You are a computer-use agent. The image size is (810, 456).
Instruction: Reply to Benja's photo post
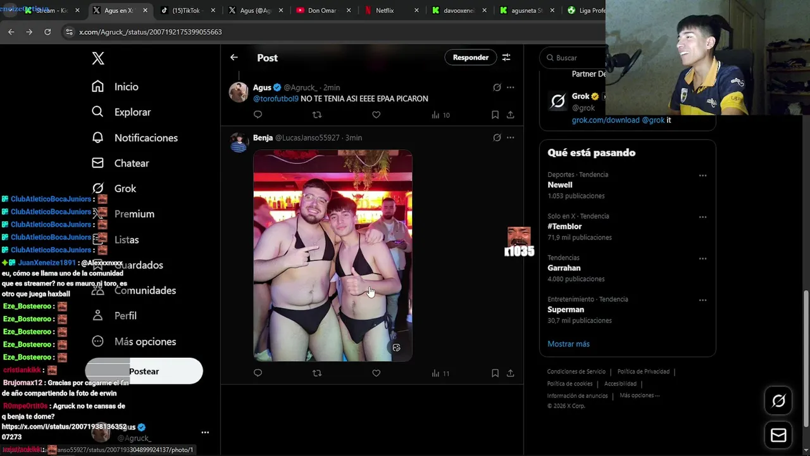point(258,373)
